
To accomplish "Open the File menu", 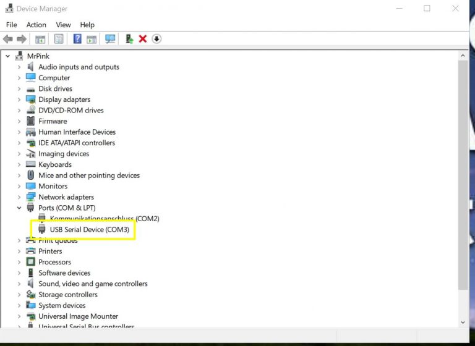I will click(x=12, y=25).
